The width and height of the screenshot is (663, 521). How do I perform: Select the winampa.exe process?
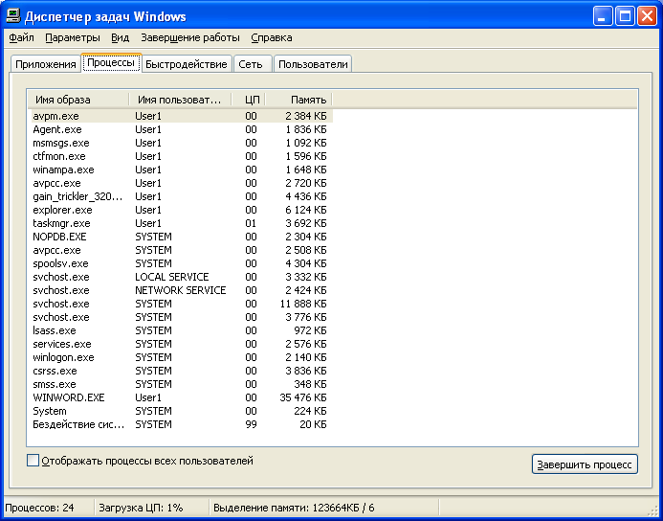182,170
